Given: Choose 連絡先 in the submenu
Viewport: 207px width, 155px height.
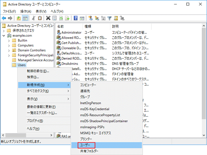Looking at the screenshot, I should (x=107, y=91).
